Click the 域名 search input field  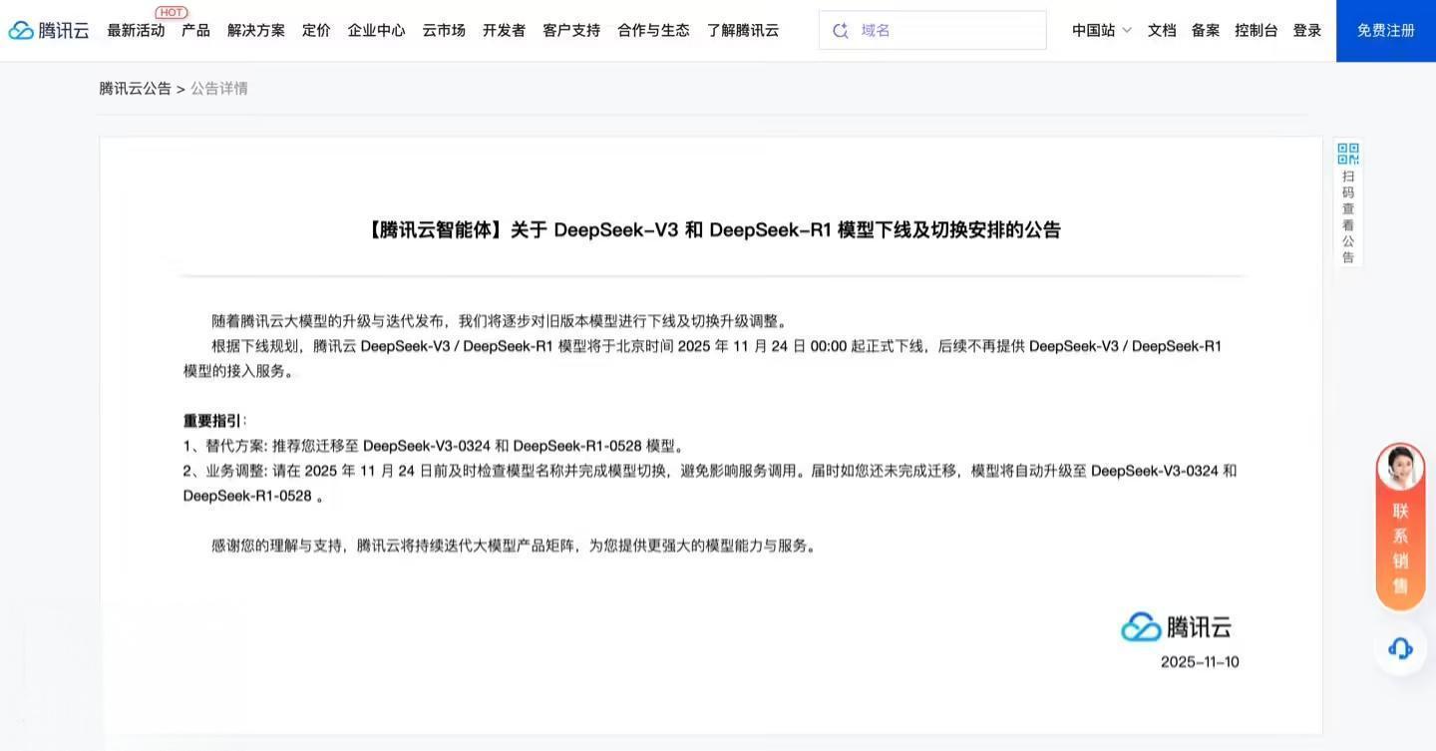click(932, 31)
